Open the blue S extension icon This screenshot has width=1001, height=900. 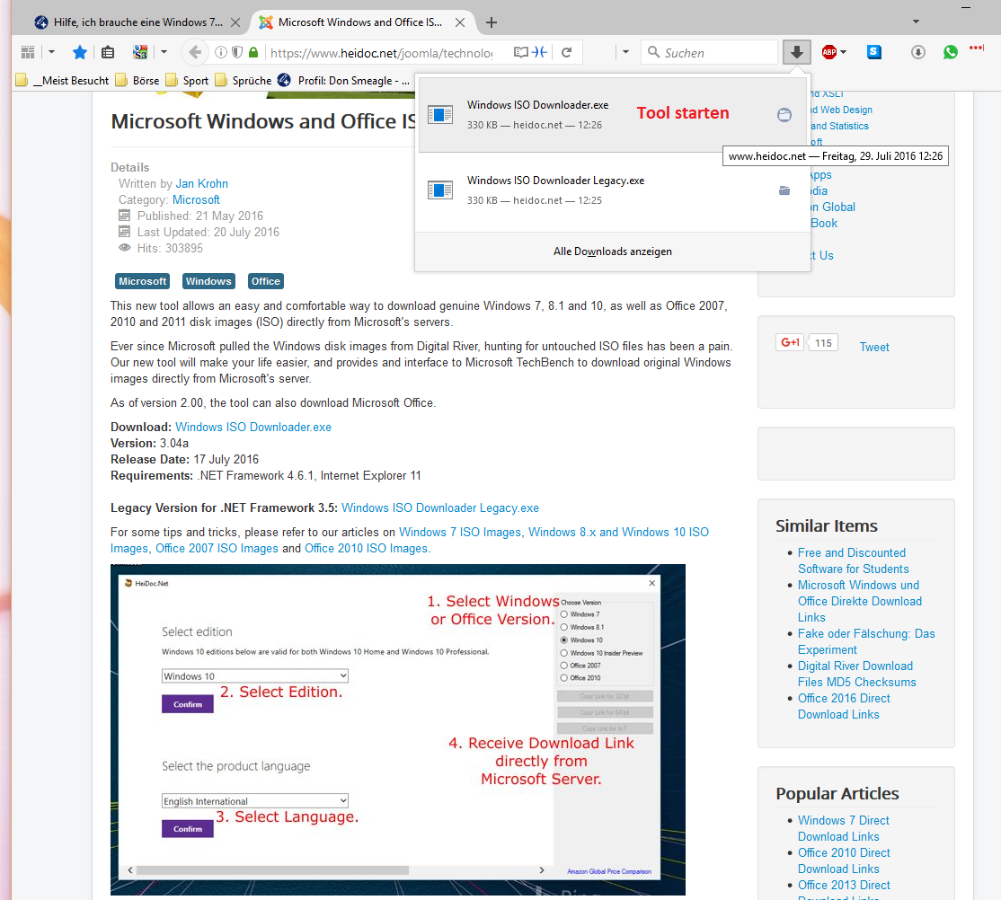[874, 52]
